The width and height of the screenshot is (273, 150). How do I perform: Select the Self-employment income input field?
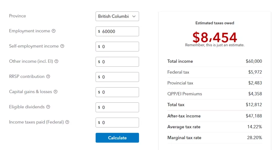click(117, 47)
